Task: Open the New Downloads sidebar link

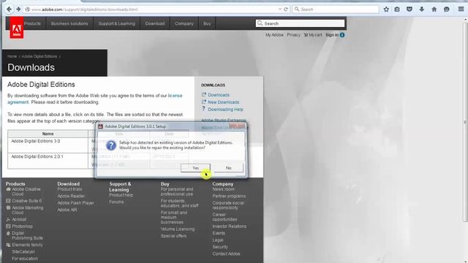Action: pos(223,102)
